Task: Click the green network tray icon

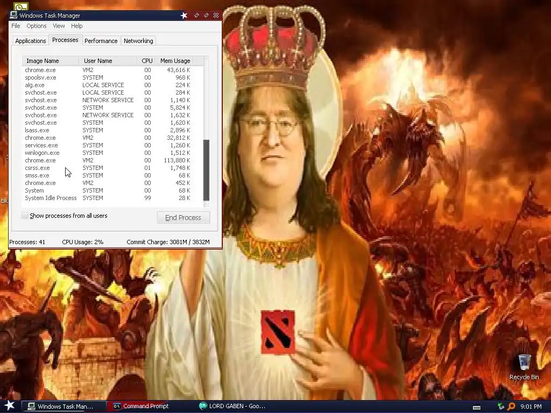Action: [501, 407]
